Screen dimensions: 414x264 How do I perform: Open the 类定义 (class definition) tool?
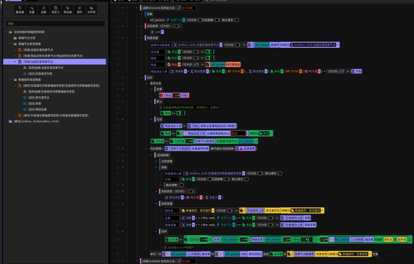point(56,10)
